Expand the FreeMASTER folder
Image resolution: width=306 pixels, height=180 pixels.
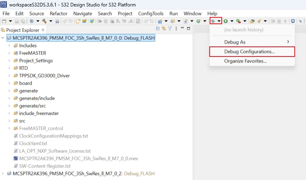point(9,53)
